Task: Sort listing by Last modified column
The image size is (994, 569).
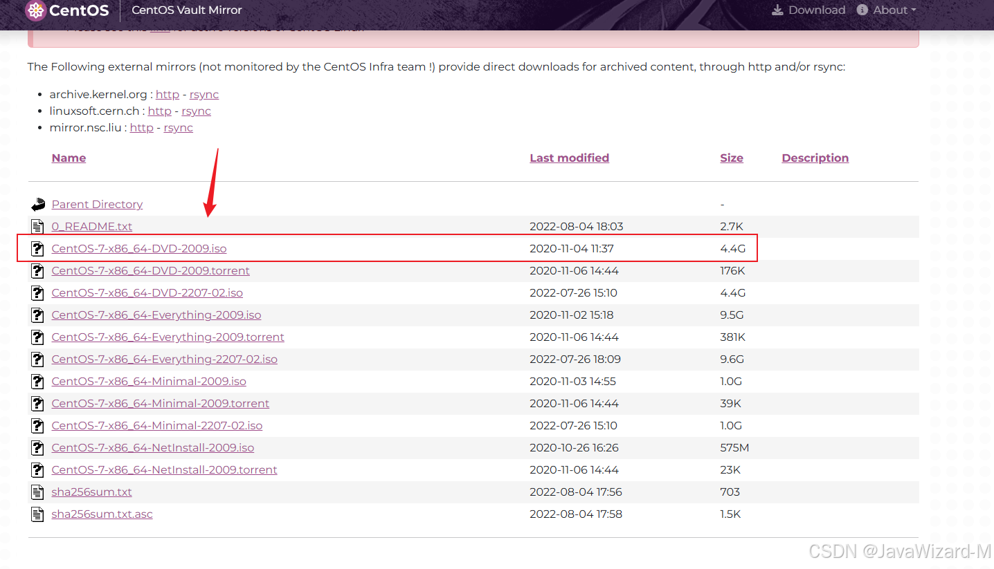Action: tap(569, 158)
